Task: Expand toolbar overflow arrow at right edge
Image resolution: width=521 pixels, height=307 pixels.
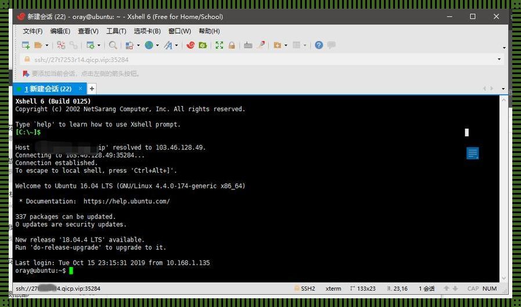Action: pyautogui.click(x=504, y=47)
